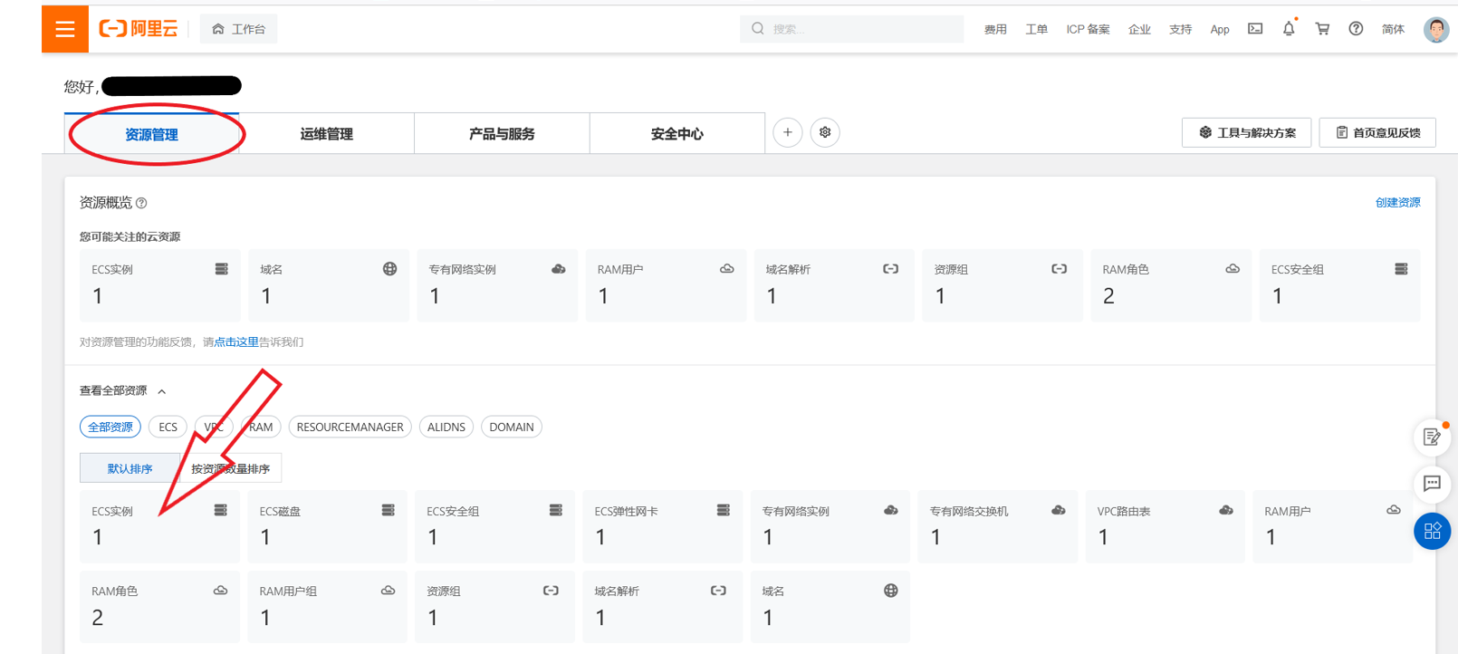
Task: Switch to the 安全中心 tab
Action: pyautogui.click(x=677, y=134)
